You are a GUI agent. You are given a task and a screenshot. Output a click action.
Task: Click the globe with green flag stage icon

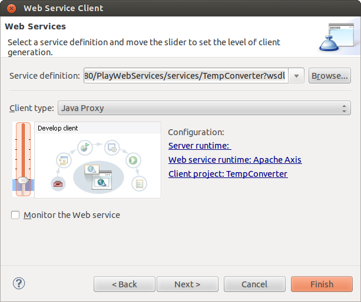coord(86,146)
